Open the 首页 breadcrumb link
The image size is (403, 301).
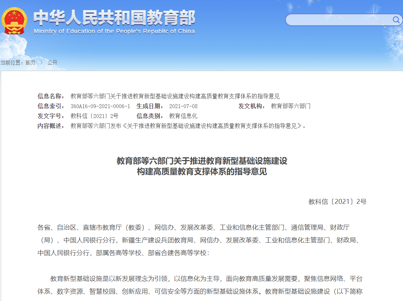pos(30,63)
